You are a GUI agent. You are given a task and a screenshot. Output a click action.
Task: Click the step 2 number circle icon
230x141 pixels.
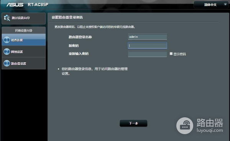pos(7,52)
